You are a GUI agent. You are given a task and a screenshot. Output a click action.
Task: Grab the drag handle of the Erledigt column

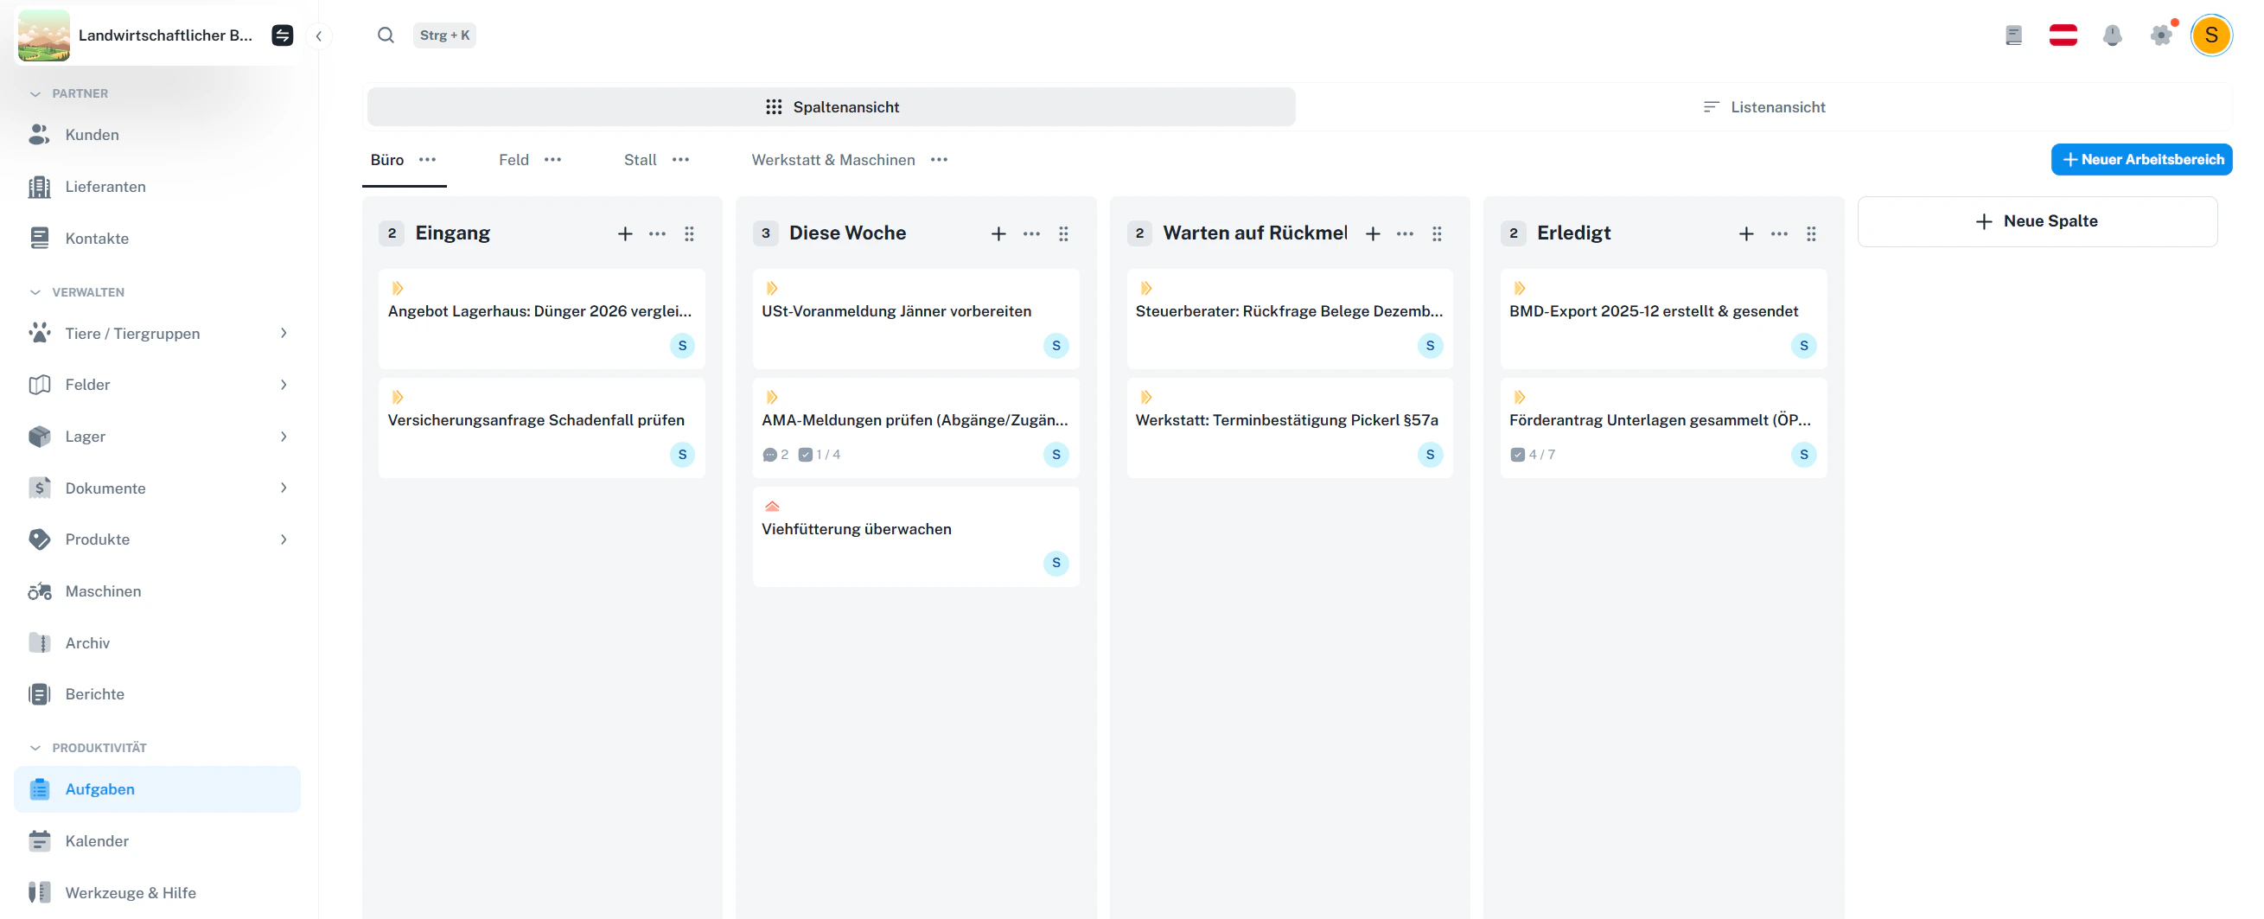tap(1811, 233)
